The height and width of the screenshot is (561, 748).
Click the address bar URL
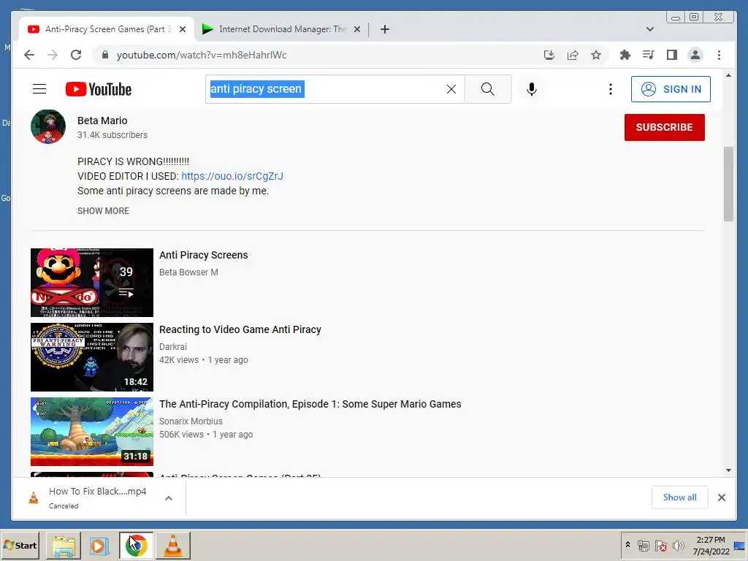coord(202,55)
